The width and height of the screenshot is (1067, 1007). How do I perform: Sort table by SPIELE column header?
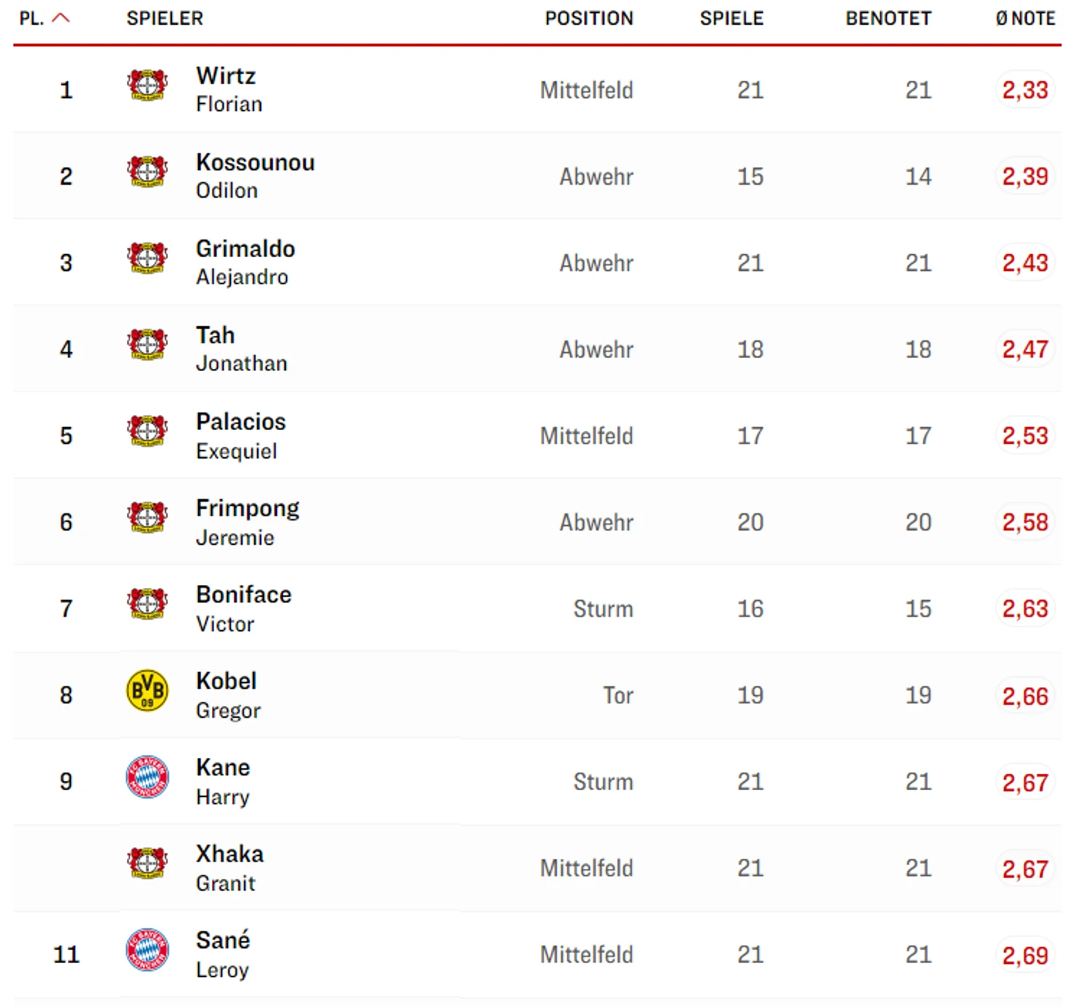coord(732,18)
